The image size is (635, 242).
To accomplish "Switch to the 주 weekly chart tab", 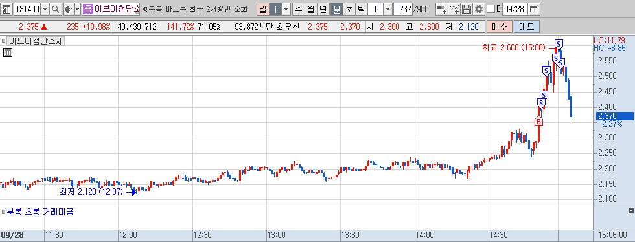I will (x=299, y=9).
